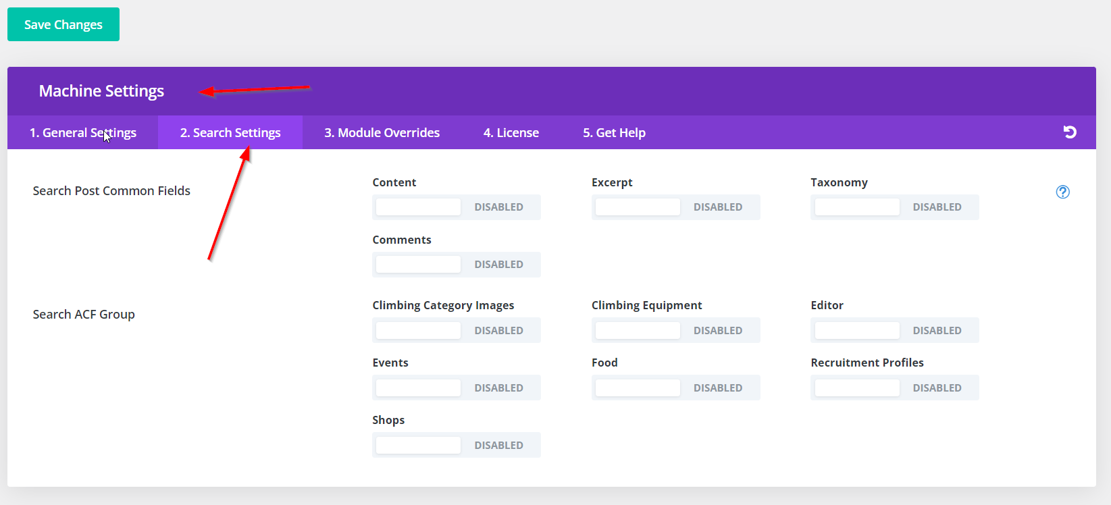This screenshot has height=505, width=1111.
Task: Toggle the Events ACF group
Action: (x=456, y=388)
